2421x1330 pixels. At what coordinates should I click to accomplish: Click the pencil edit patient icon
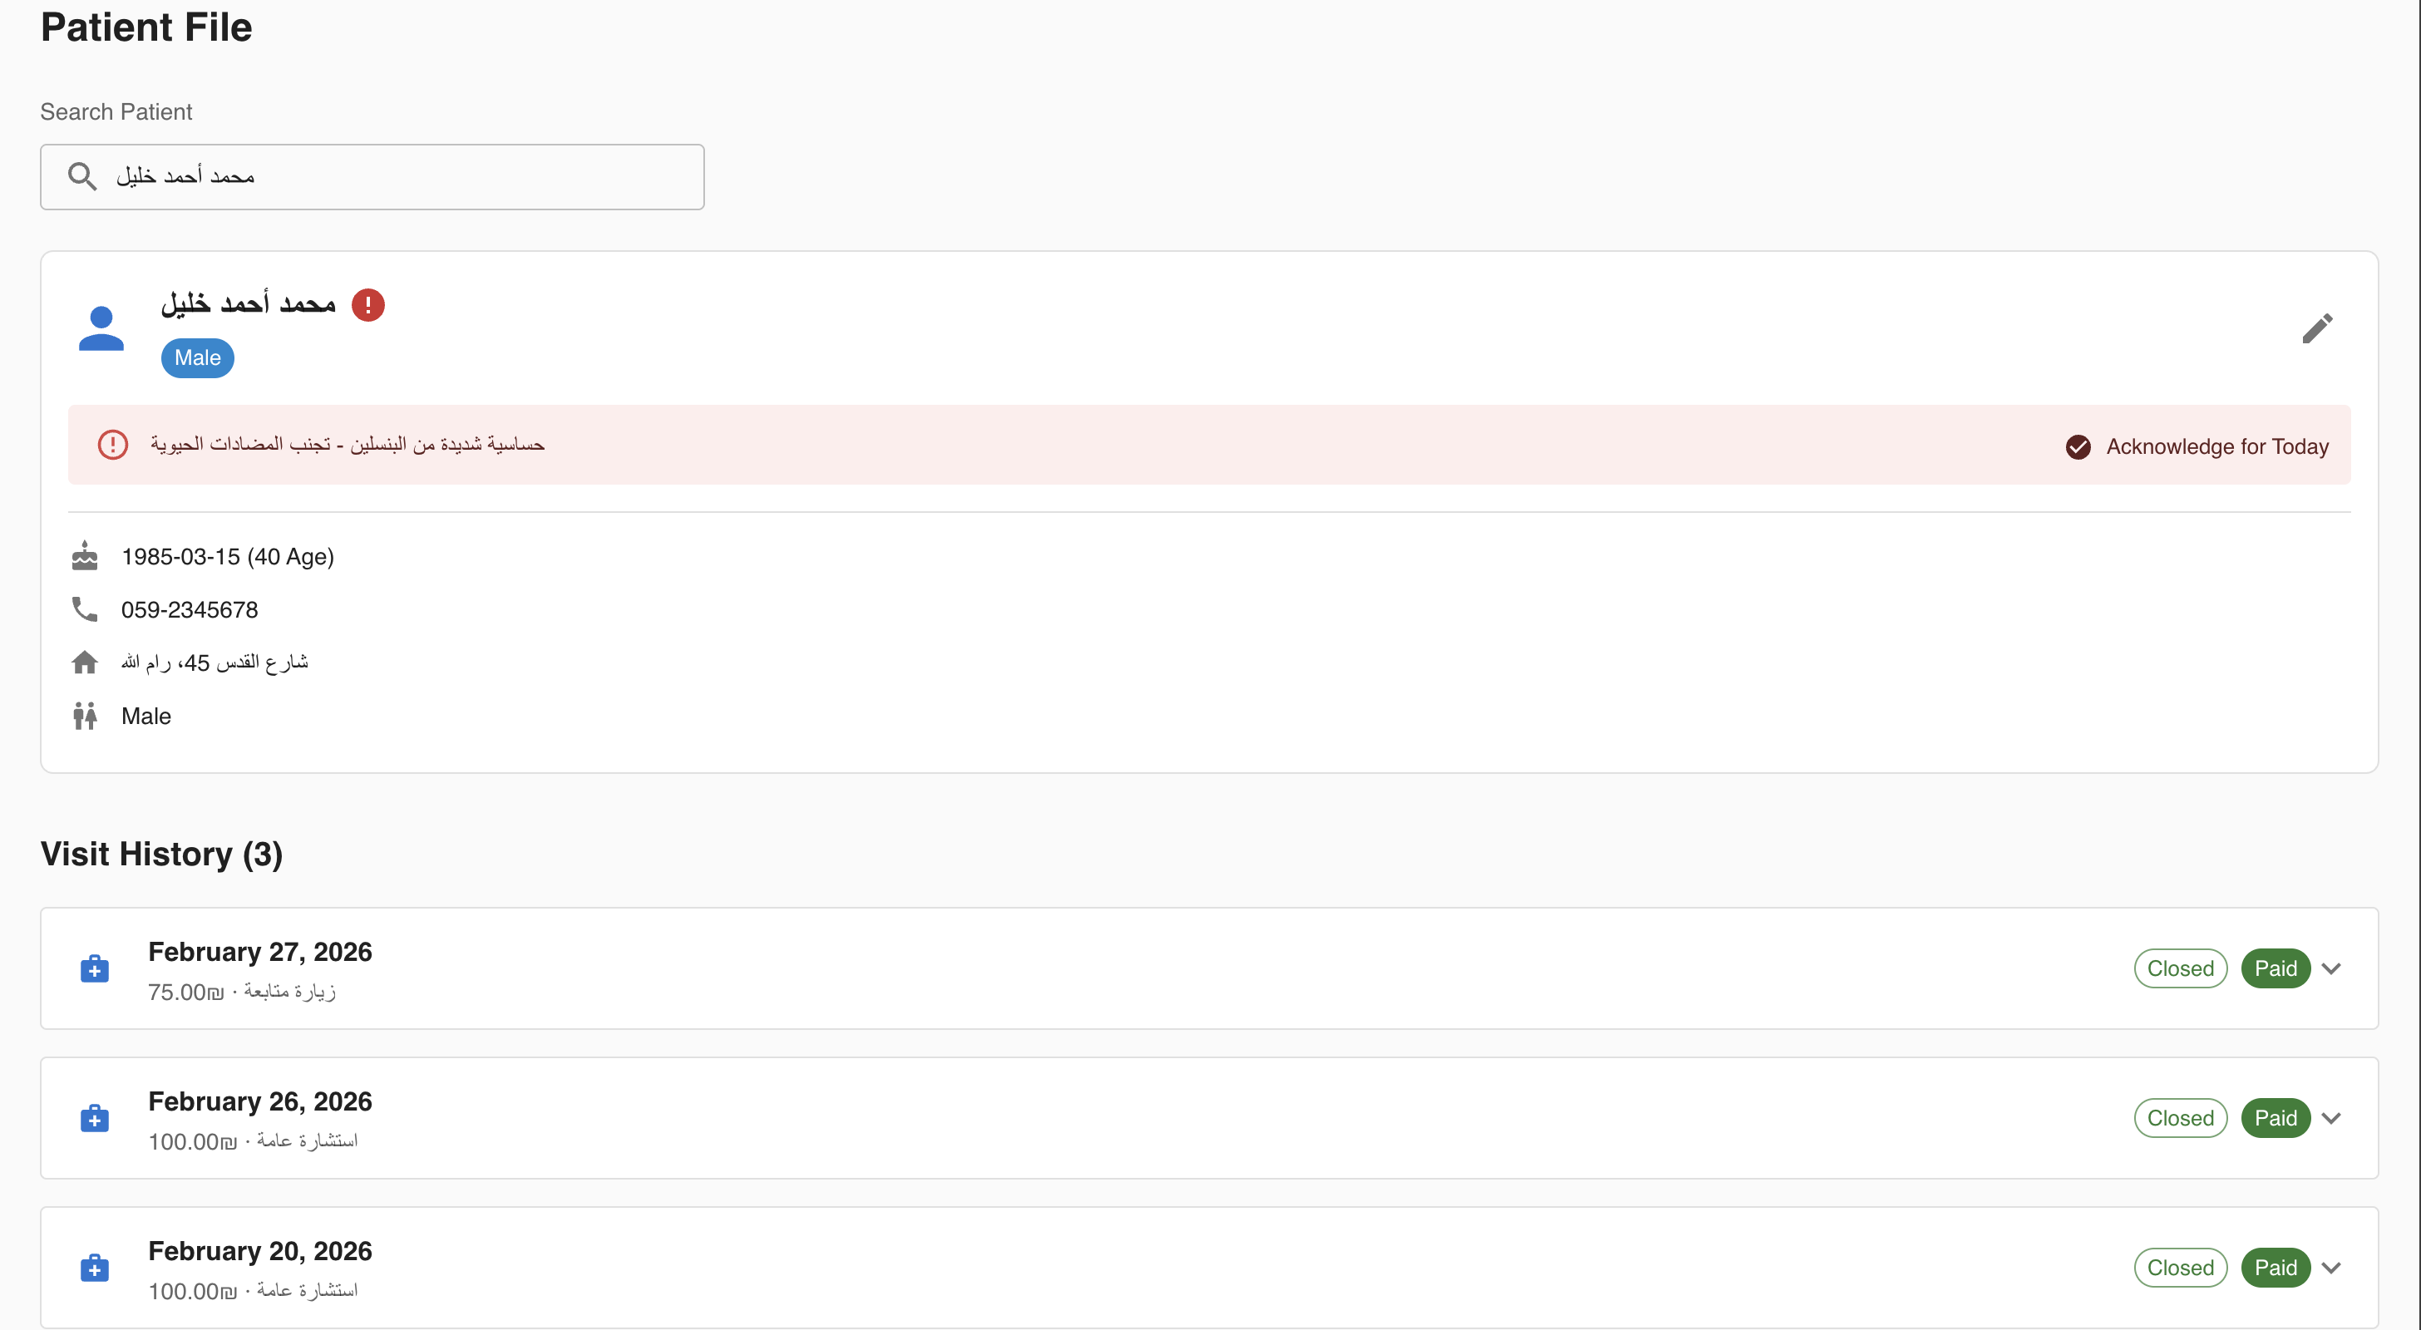2317,329
